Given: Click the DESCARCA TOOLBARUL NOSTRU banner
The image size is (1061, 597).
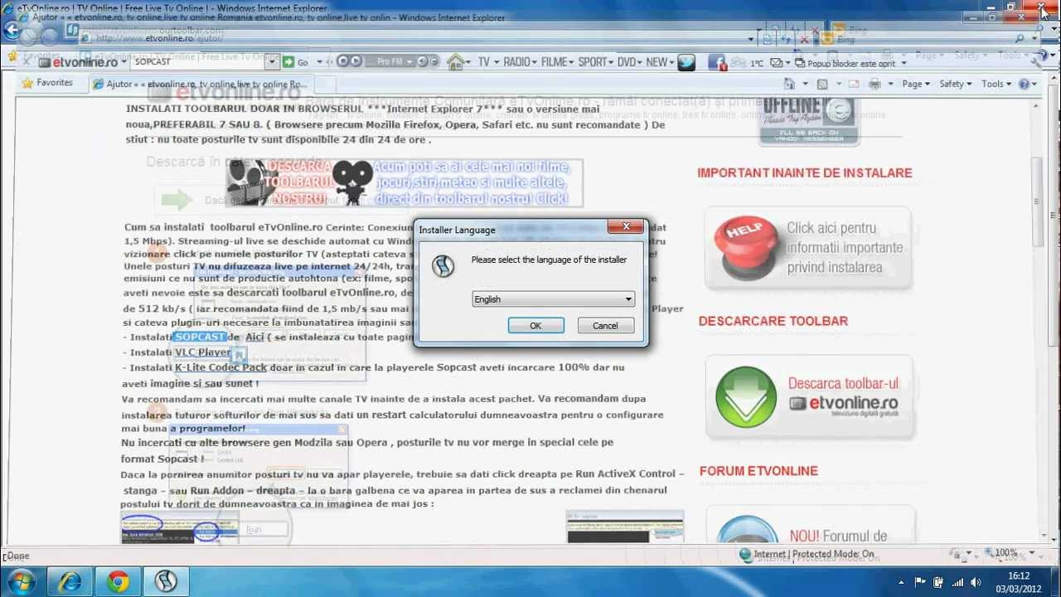Looking at the screenshot, I should coord(405,183).
